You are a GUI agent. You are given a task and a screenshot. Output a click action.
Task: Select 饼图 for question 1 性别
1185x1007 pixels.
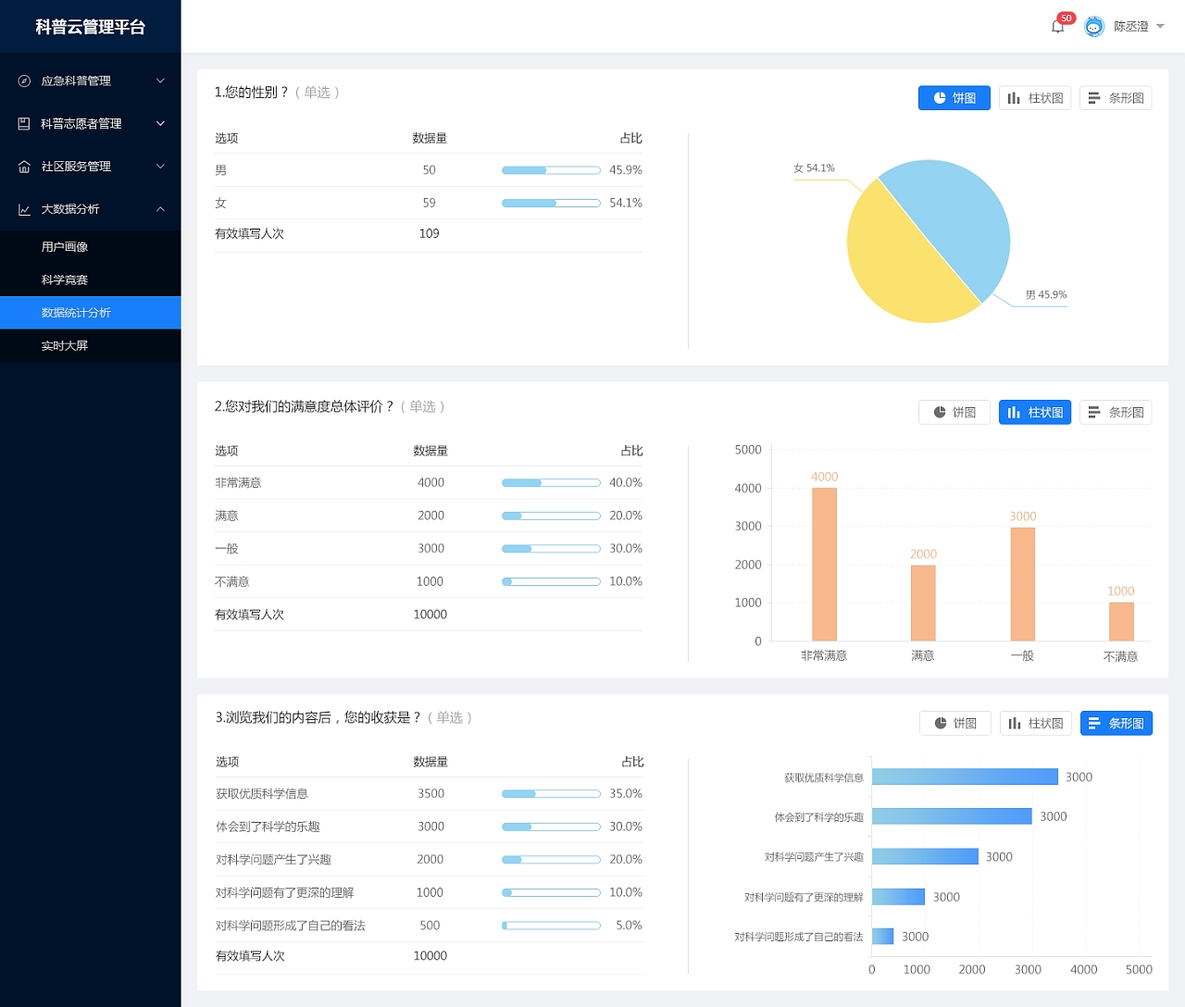pyautogui.click(x=954, y=98)
